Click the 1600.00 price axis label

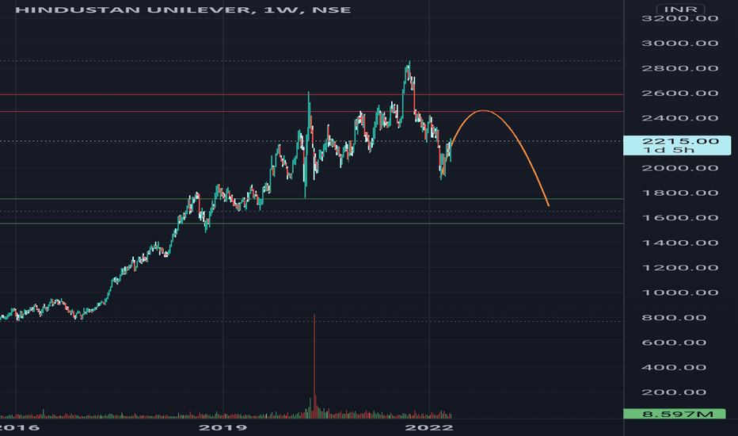[680, 218]
